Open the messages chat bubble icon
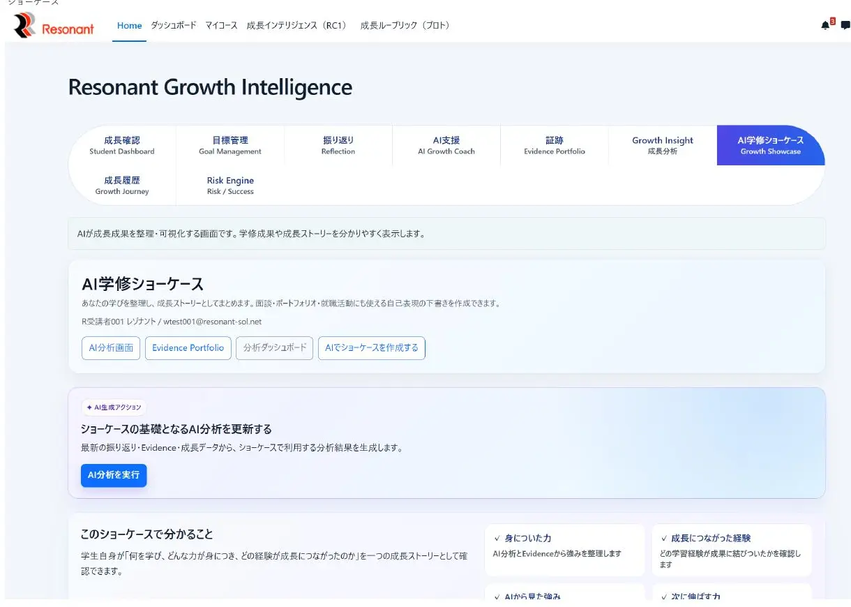 coord(845,25)
